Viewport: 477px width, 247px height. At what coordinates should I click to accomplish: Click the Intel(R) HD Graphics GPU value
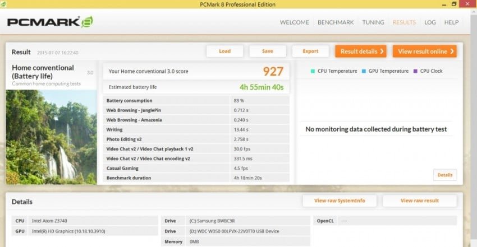pos(68,231)
